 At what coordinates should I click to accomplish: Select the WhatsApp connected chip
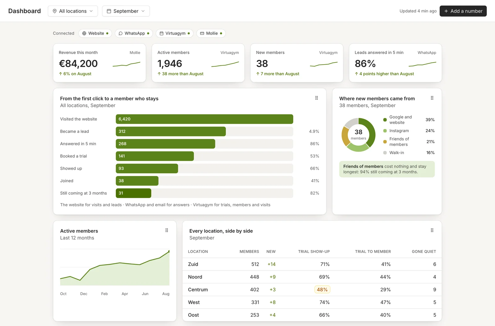click(134, 33)
